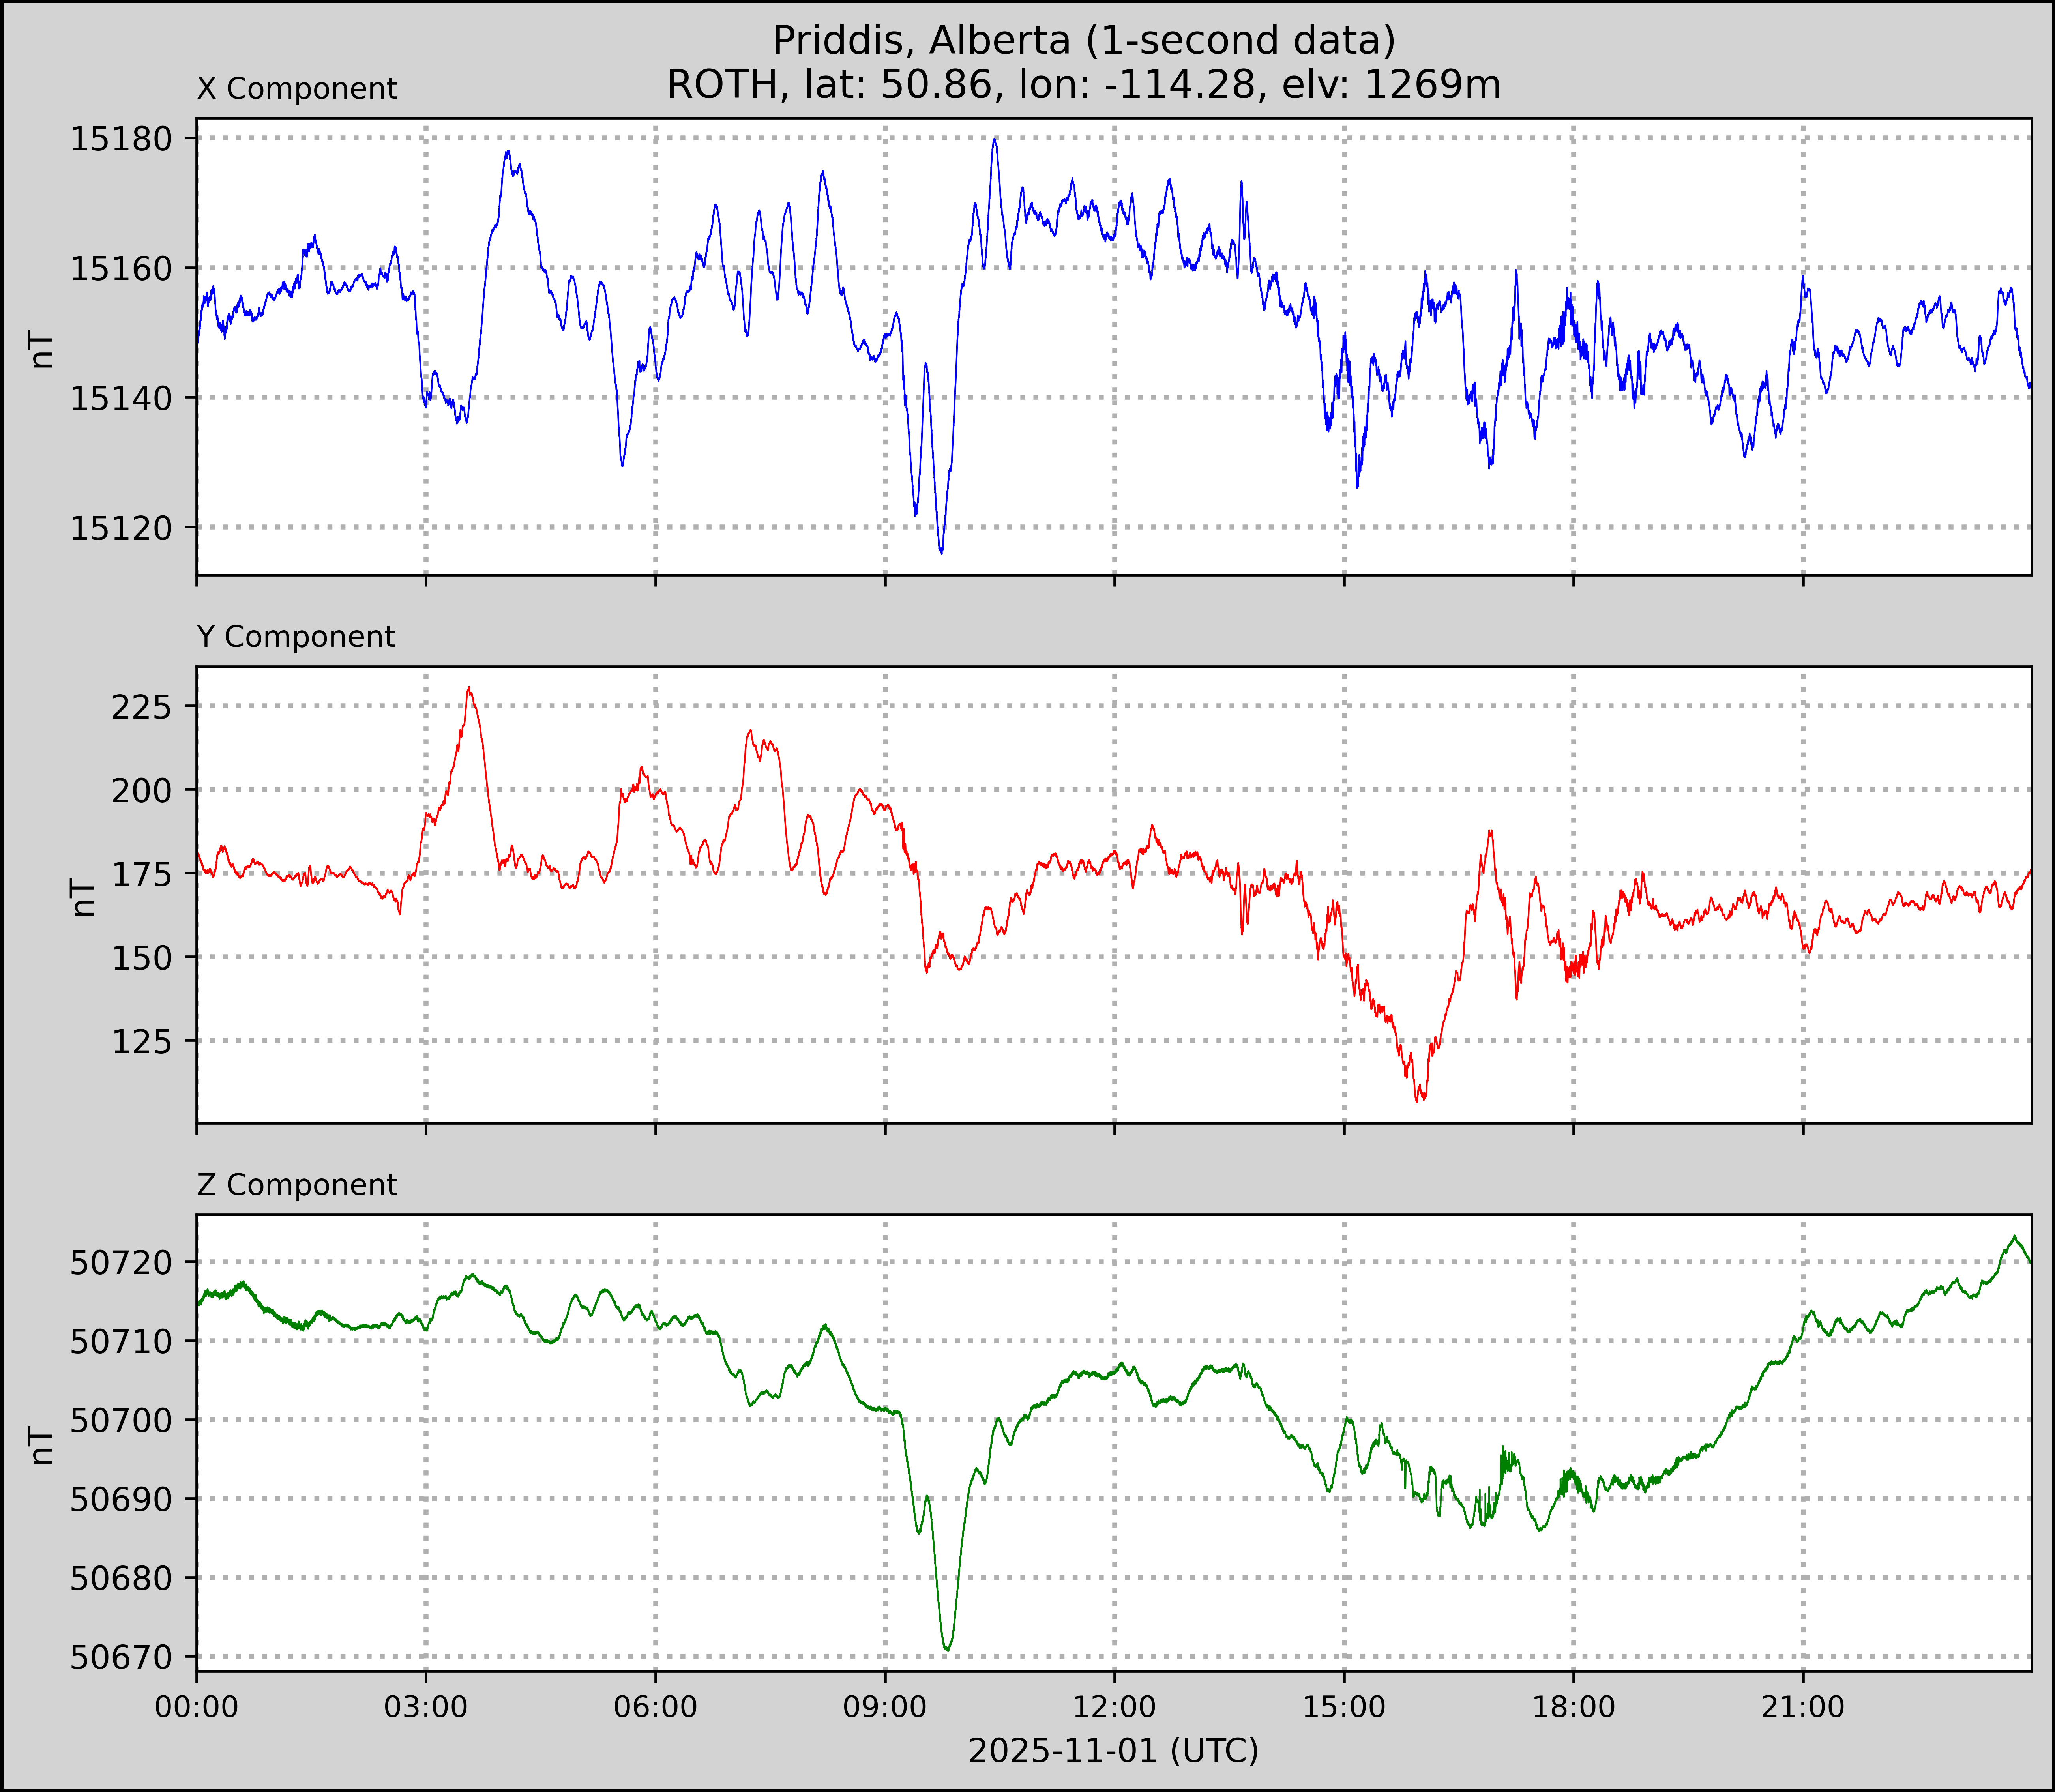Click the 125 tick on Y plot
2055x1792 pixels.
coord(142,1041)
